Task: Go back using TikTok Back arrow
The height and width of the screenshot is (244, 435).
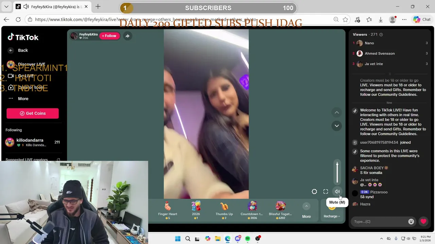Action: click(x=11, y=50)
